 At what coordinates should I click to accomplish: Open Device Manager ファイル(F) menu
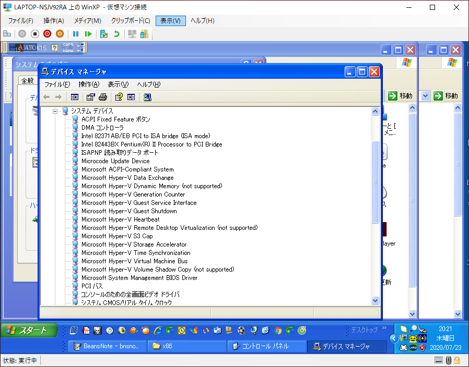coord(57,84)
